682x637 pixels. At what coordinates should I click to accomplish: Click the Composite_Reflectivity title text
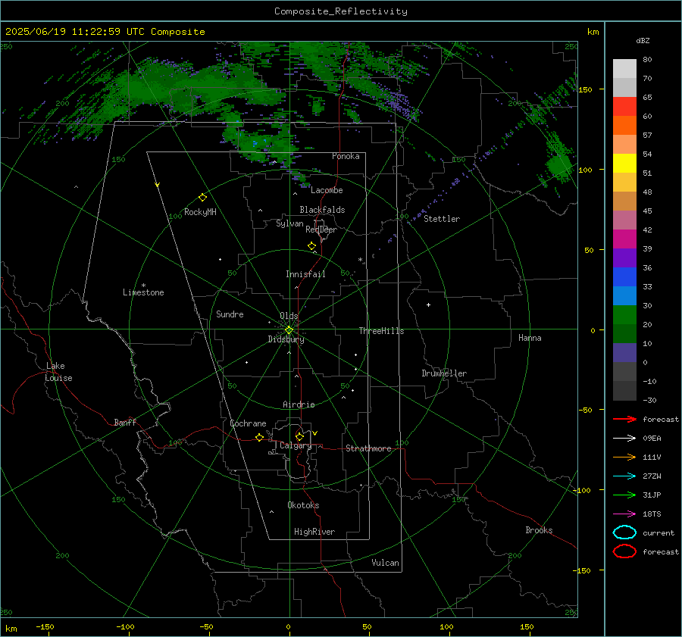tap(341, 11)
